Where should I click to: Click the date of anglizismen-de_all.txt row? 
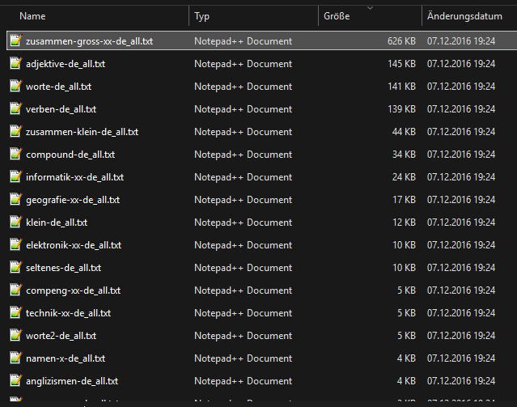[461, 381]
